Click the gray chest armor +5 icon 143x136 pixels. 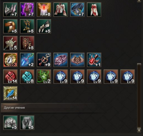tap(10, 123)
